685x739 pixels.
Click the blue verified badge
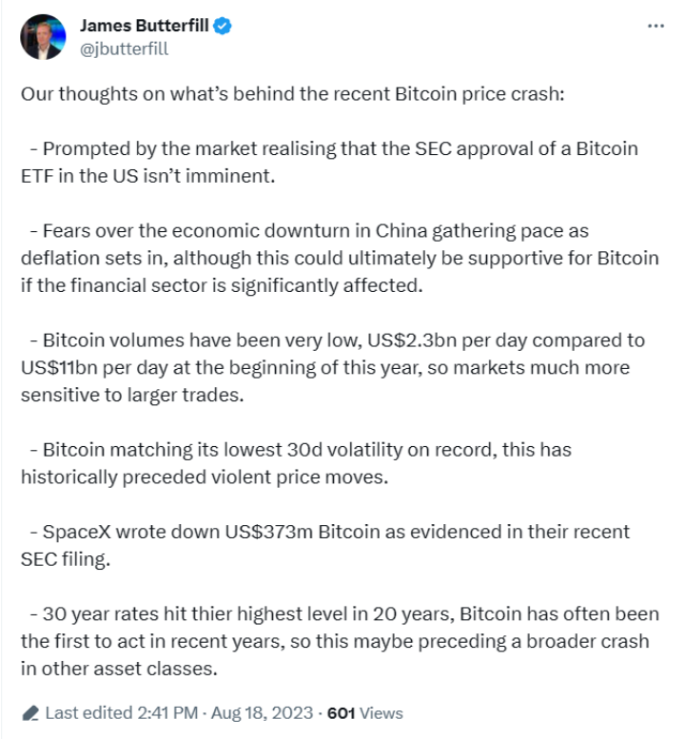pyautogui.click(x=222, y=28)
